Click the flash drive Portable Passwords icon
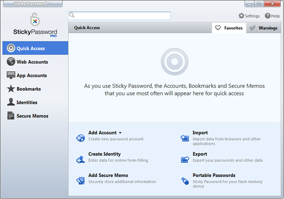Screen dimensions: 284x199 coord(185,181)
